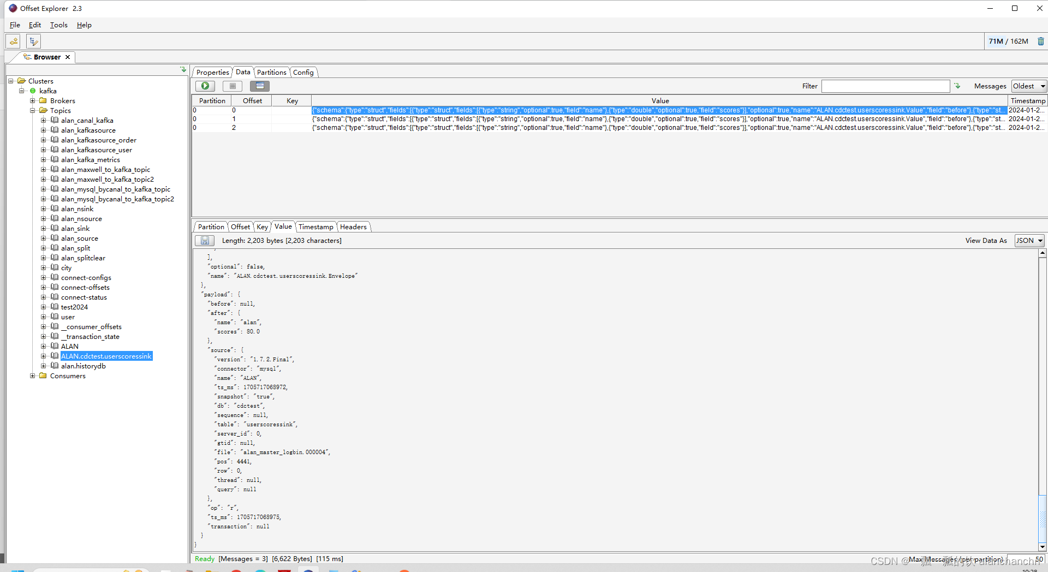Expand the ALAN.cdctest.userscoressink topic node

43,356
